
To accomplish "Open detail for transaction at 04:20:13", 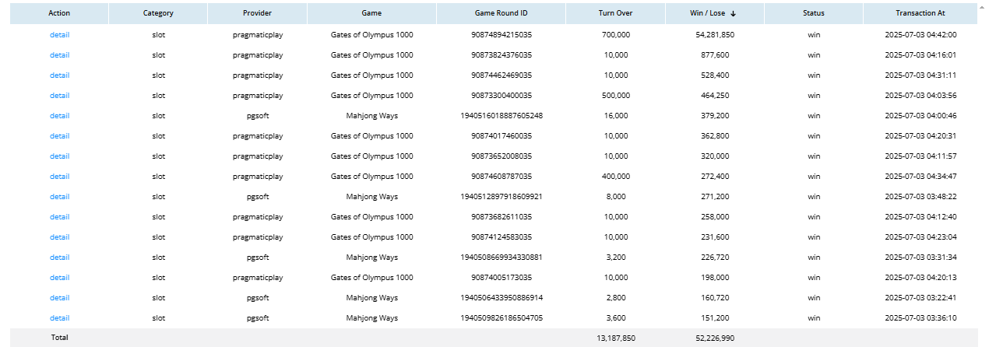I will click(x=59, y=278).
